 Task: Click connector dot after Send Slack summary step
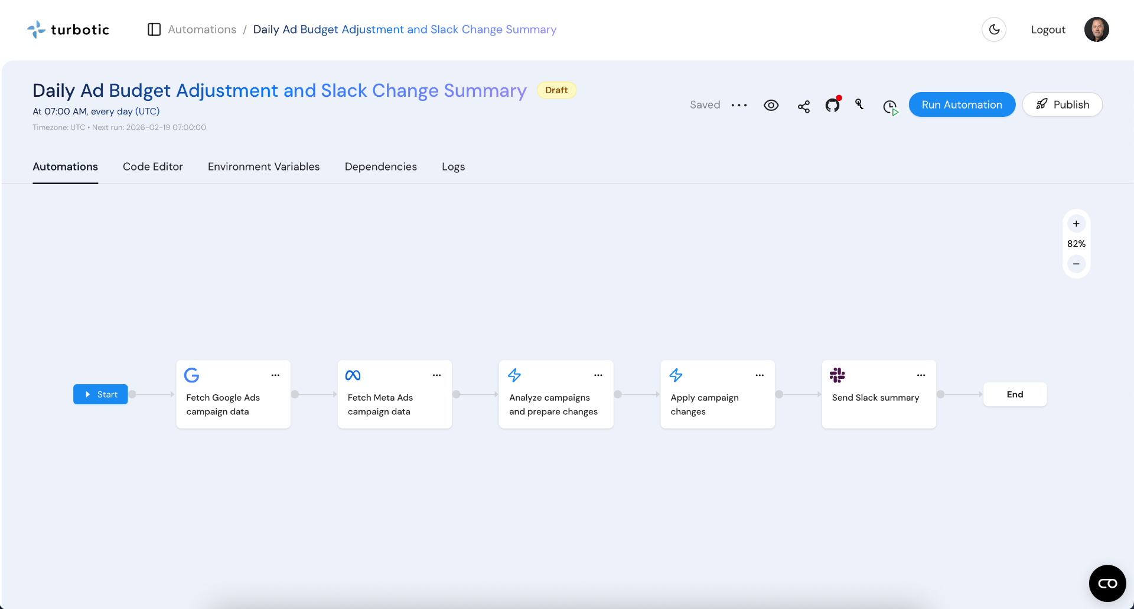[x=940, y=394]
